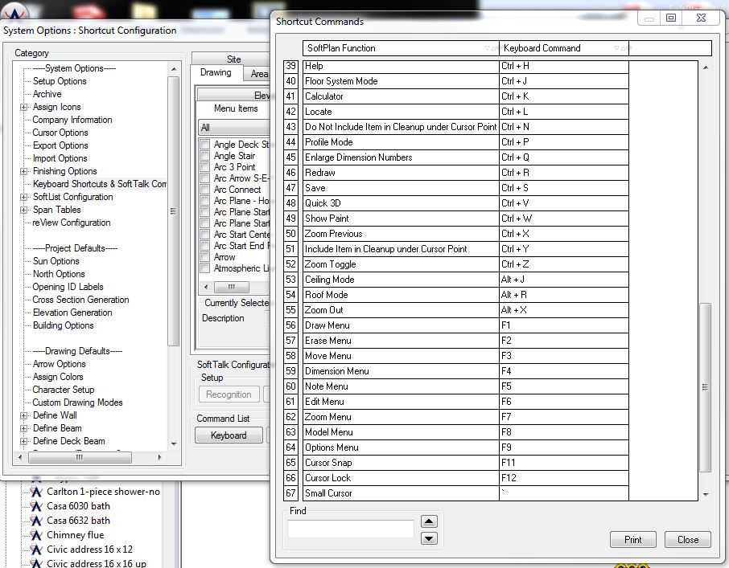Viewport: 729px width, 568px height.
Task: Check the Angle Stair checkbox
Action: pyautogui.click(x=205, y=156)
